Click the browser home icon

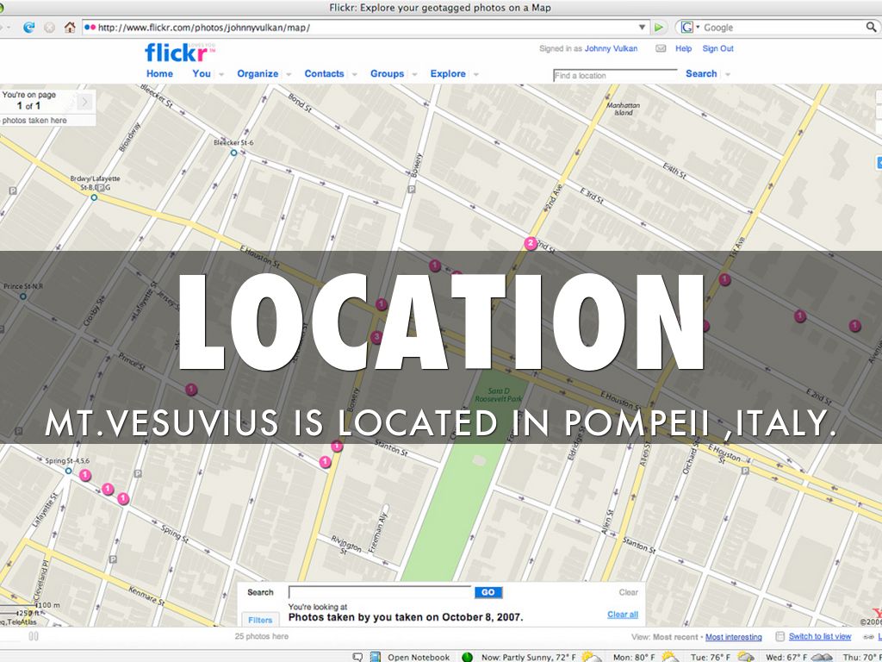[x=70, y=28]
